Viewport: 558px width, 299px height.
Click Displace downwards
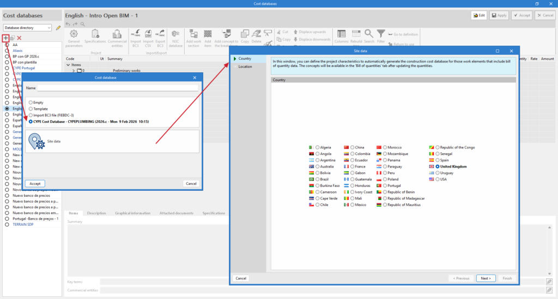(x=312, y=40)
